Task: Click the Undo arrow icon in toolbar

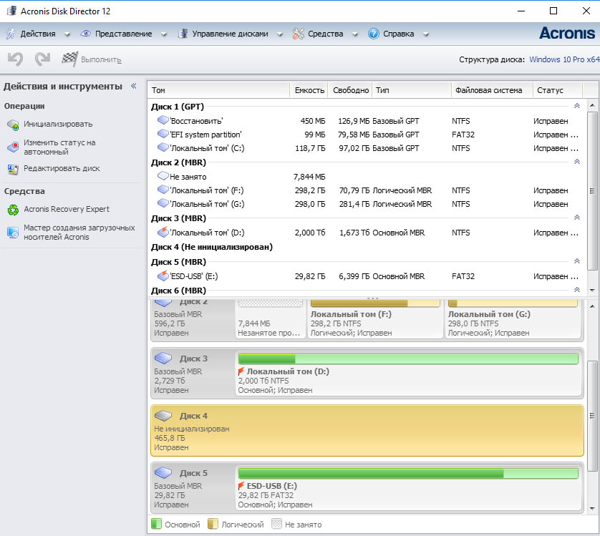Action: [16, 59]
